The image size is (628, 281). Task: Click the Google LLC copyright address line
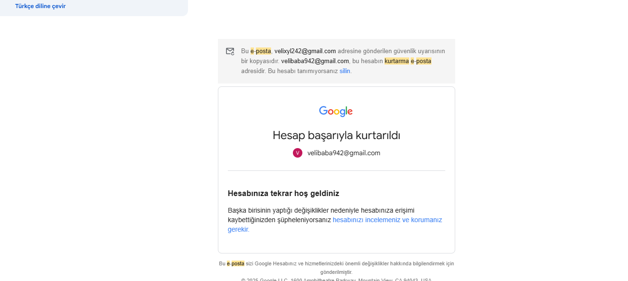tap(337, 280)
